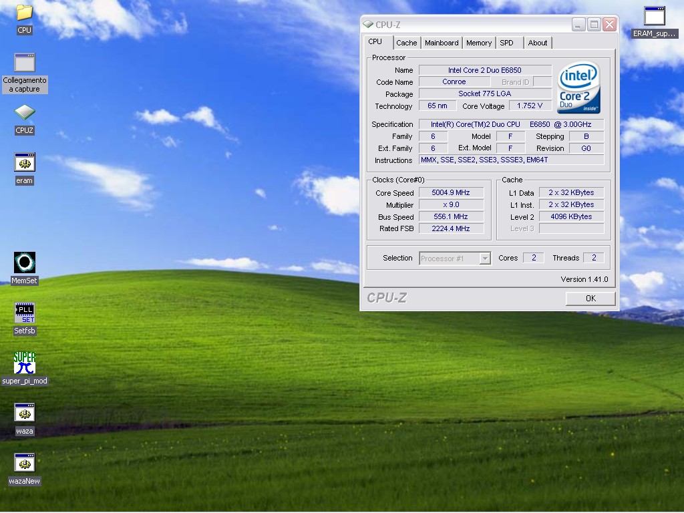The height and width of the screenshot is (513, 684).
Task: Click the CPU-Z title bar icon
Action: [368, 25]
